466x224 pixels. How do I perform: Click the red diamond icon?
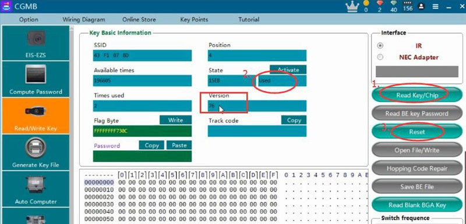(380, 3)
